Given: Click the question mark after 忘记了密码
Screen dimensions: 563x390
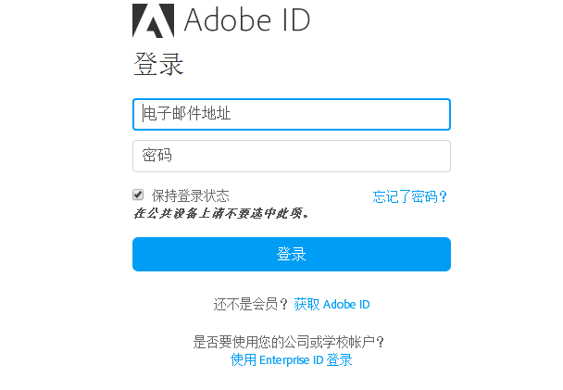Looking at the screenshot, I should (x=443, y=196).
